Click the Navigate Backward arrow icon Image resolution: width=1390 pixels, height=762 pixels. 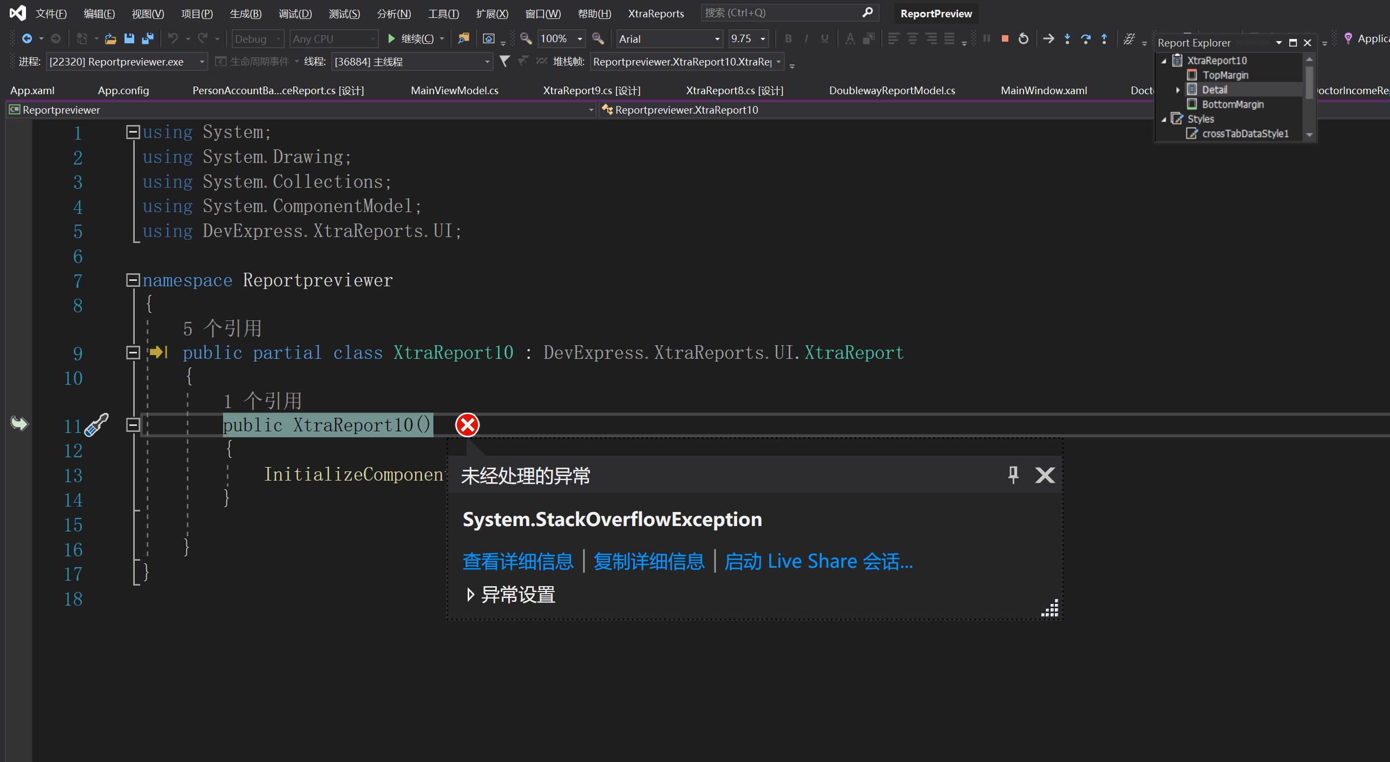pyautogui.click(x=27, y=38)
